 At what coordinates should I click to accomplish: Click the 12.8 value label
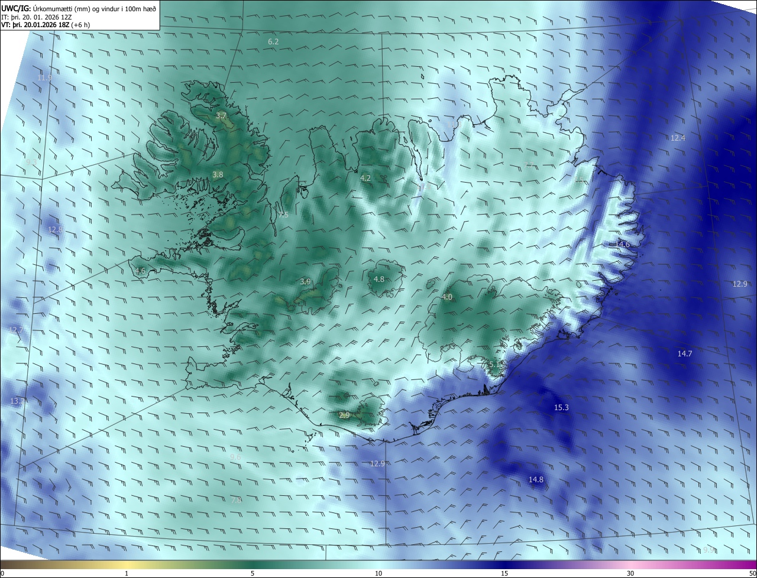(55, 229)
